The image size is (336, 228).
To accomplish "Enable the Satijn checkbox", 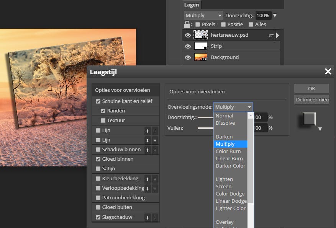I will tap(98, 169).
